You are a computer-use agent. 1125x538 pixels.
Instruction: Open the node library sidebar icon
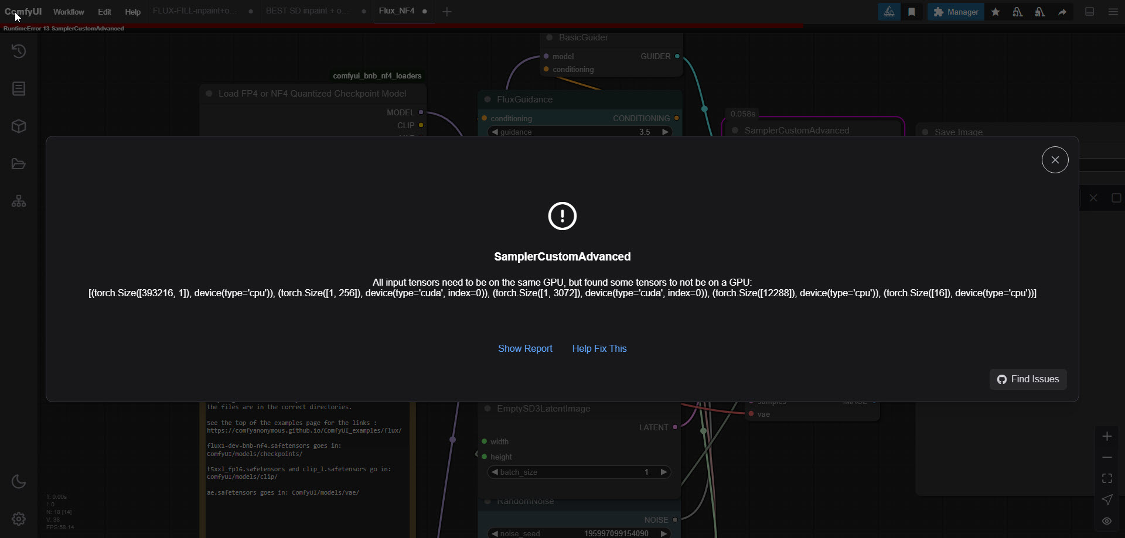tap(19, 89)
